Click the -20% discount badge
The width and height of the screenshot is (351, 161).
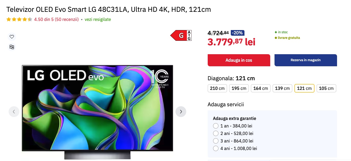(237, 33)
